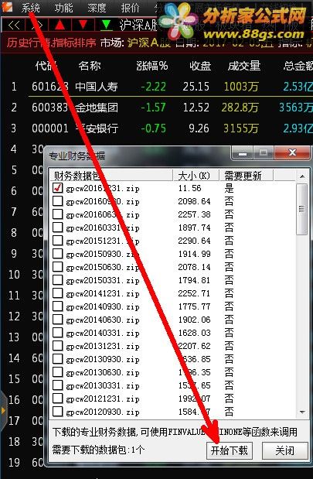This screenshot has width=313, height=479.
Task: Sort by 涨幅% column header
Action: (152, 66)
